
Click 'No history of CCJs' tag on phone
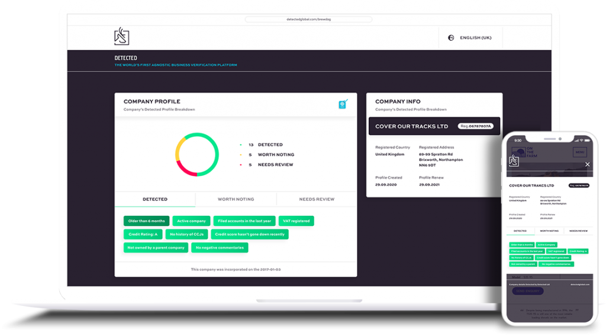point(521,257)
